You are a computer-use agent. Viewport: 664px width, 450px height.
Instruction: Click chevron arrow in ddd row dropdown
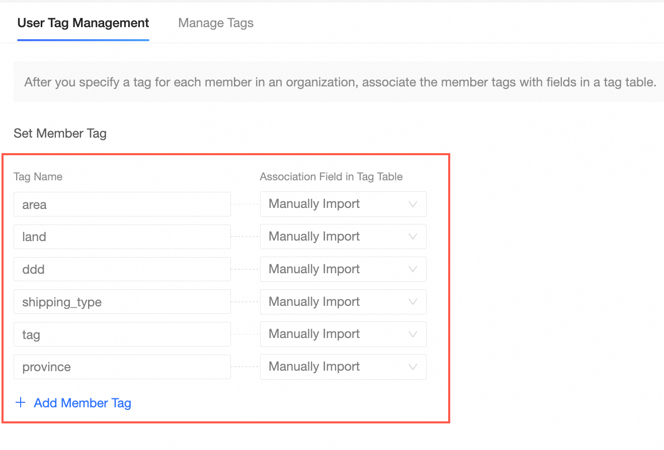click(x=413, y=269)
